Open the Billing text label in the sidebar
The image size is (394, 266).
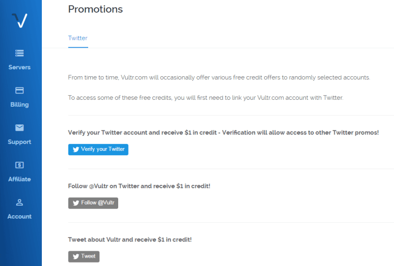tap(20, 105)
